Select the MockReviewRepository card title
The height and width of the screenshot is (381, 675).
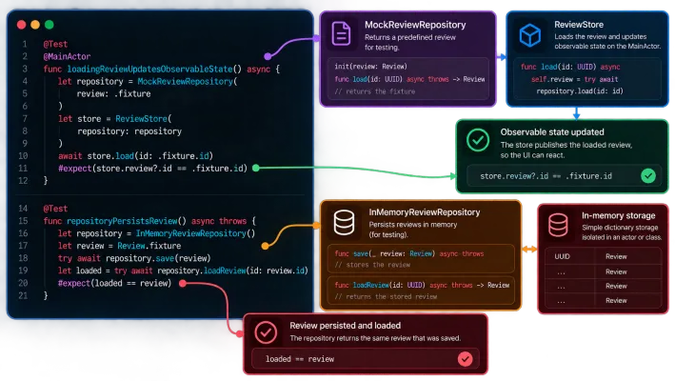[x=415, y=25]
